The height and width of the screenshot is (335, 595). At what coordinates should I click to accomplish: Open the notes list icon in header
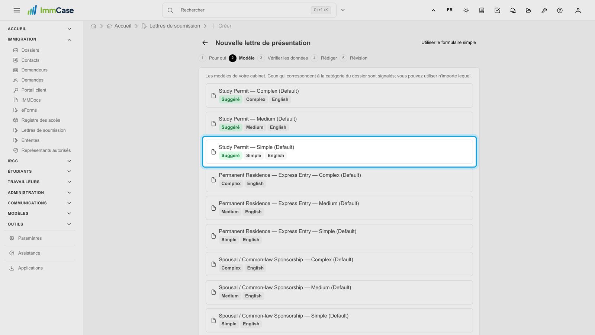point(482,10)
